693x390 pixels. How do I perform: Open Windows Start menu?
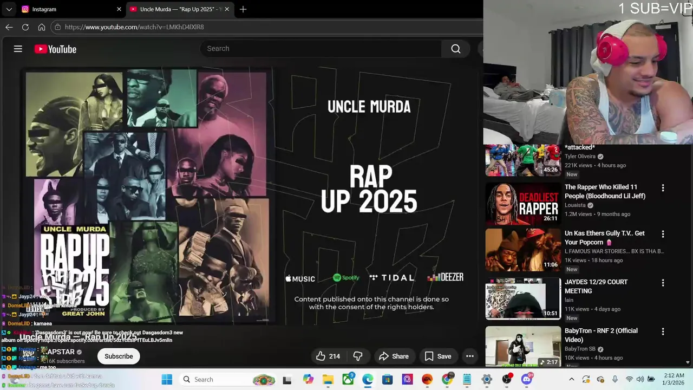pyautogui.click(x=167, y=379)
